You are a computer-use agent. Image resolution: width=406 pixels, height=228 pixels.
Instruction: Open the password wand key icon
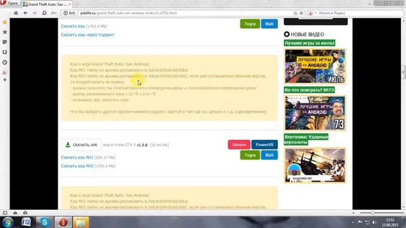[54, 13]
